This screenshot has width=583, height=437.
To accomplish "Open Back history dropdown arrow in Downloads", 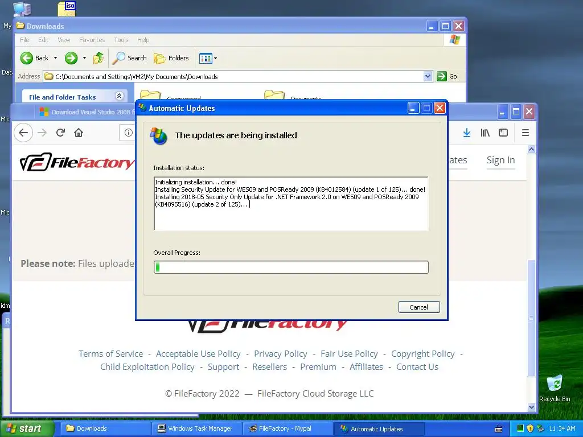I will click(x=55, y=58).
